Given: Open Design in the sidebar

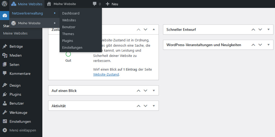Looking at the screenshot, I should coord(15,85).
